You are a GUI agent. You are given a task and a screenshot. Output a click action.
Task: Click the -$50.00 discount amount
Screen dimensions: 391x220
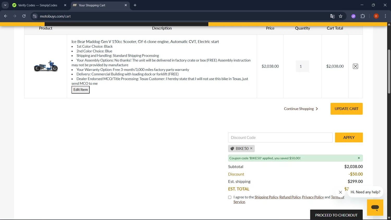coord(356,174)
